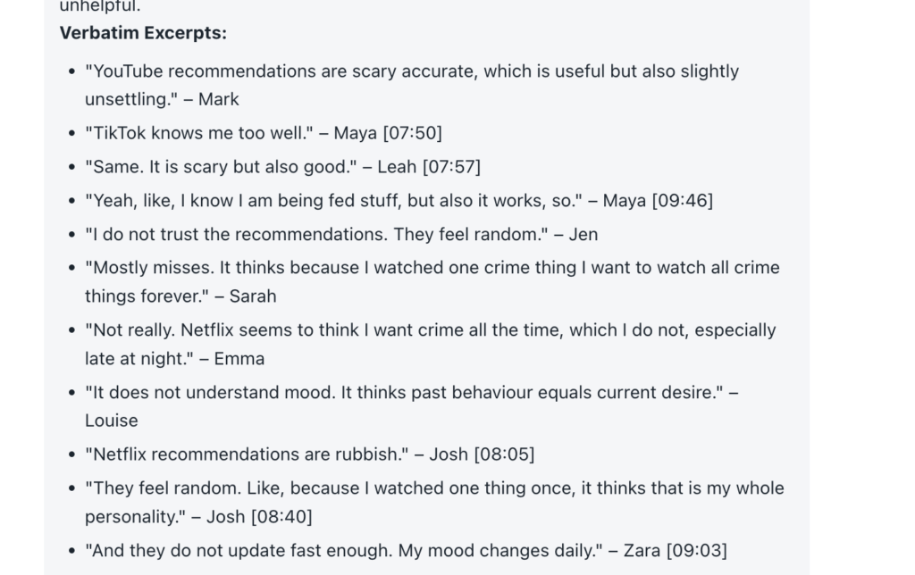Click the "Not really. Netflix seems to think" quote
The image size is (915, 575).
coord(430,330)
